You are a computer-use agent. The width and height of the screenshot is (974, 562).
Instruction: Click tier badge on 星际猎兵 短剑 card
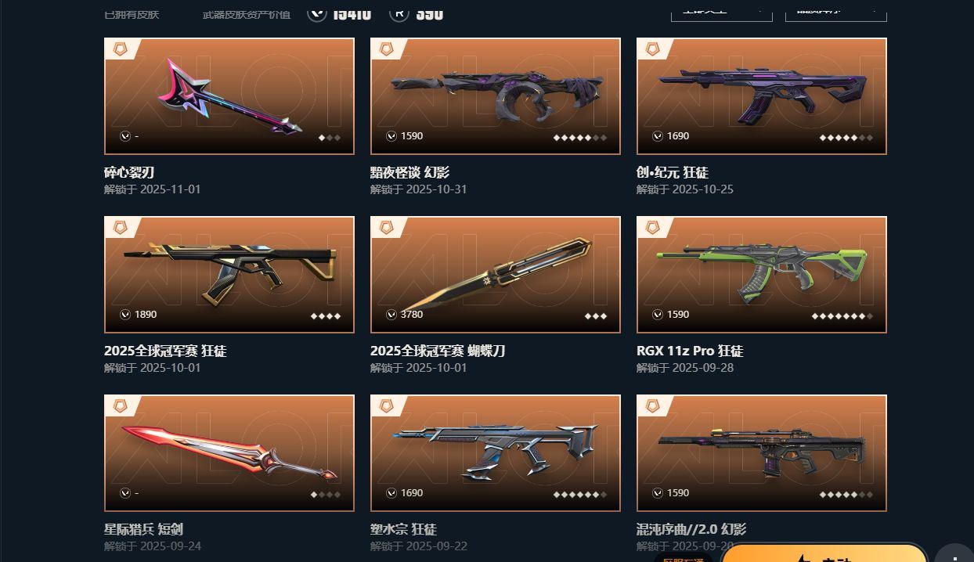pos(121,406)
